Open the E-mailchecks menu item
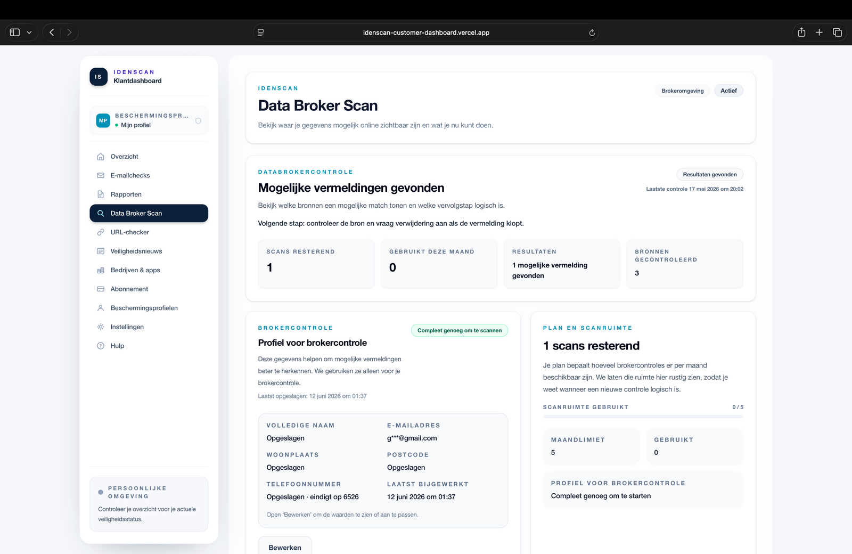This screenshot has width=852, height=554. point(149,175)
